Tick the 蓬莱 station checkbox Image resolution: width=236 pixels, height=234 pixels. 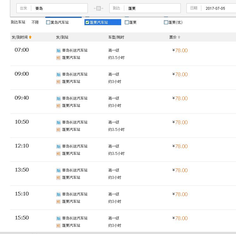tap(127, 22)
